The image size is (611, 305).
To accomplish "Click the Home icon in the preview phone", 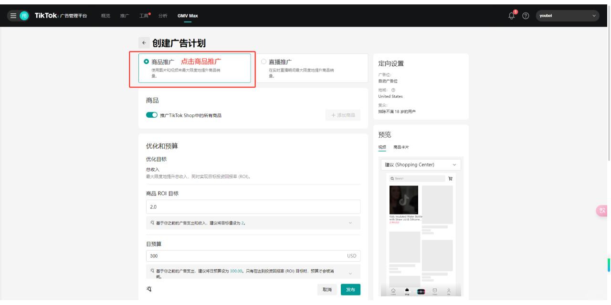I will [x=393, y=291].
